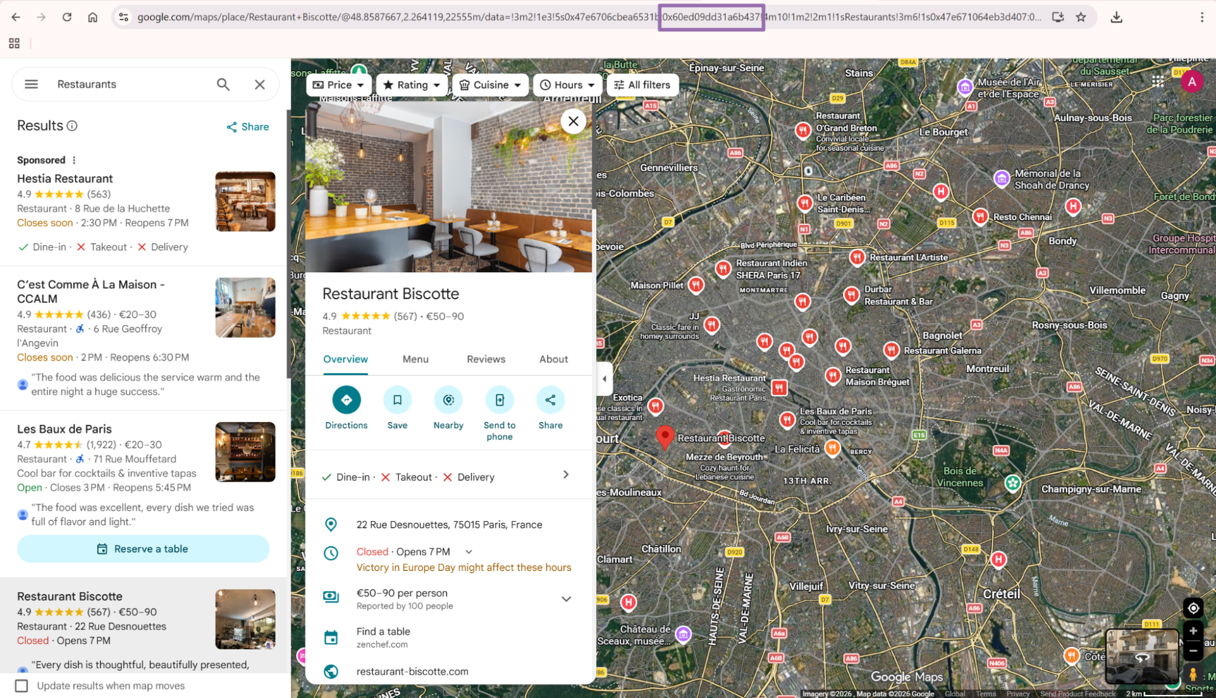Open Find a table zenchef.com link
Screen dimensions: 1216x698
pos(383,637)
